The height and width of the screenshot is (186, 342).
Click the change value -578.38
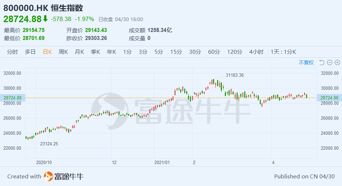(x=61, y=19)
